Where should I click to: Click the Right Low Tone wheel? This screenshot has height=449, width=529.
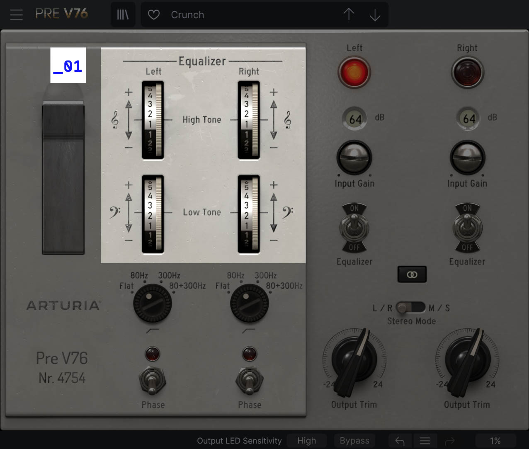click(x=249, y=214)
